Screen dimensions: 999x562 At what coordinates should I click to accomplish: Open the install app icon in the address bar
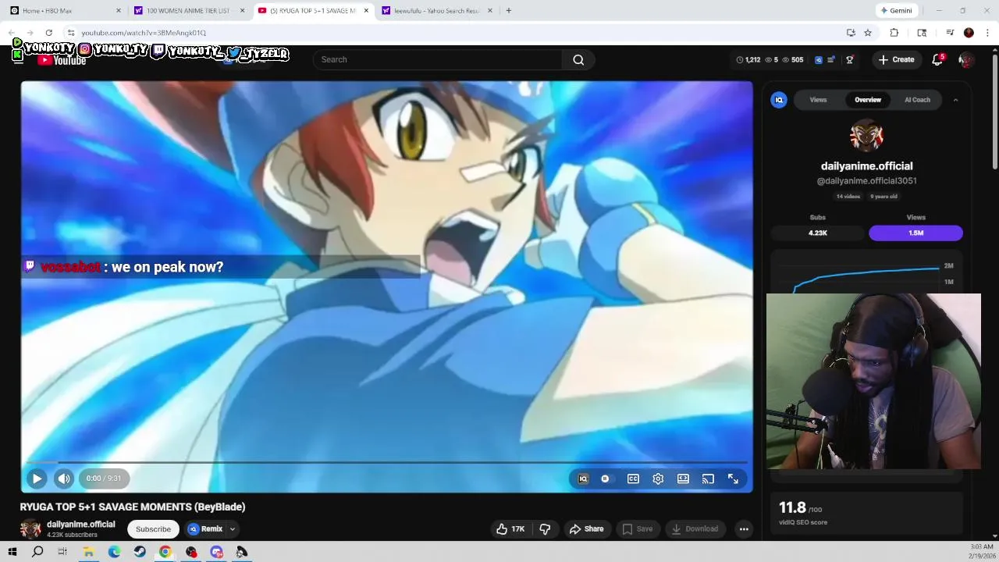(851, 33)
